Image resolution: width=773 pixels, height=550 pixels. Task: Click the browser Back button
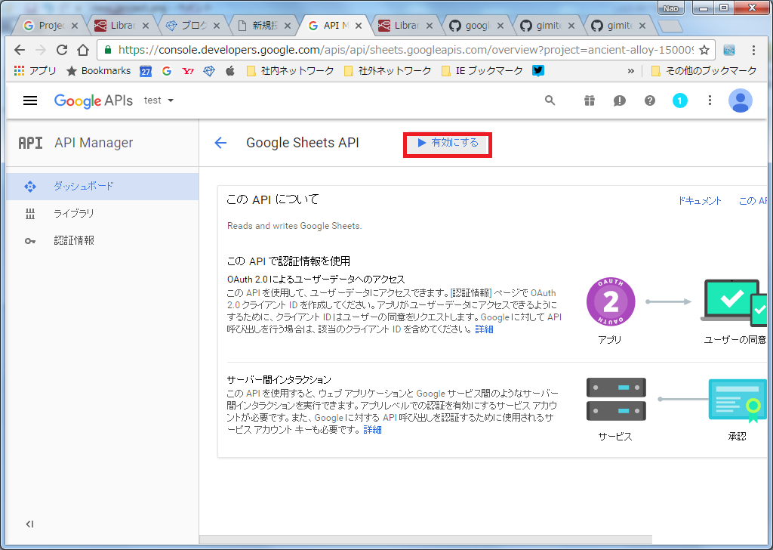pyautogui.click(x=19, y=50)
